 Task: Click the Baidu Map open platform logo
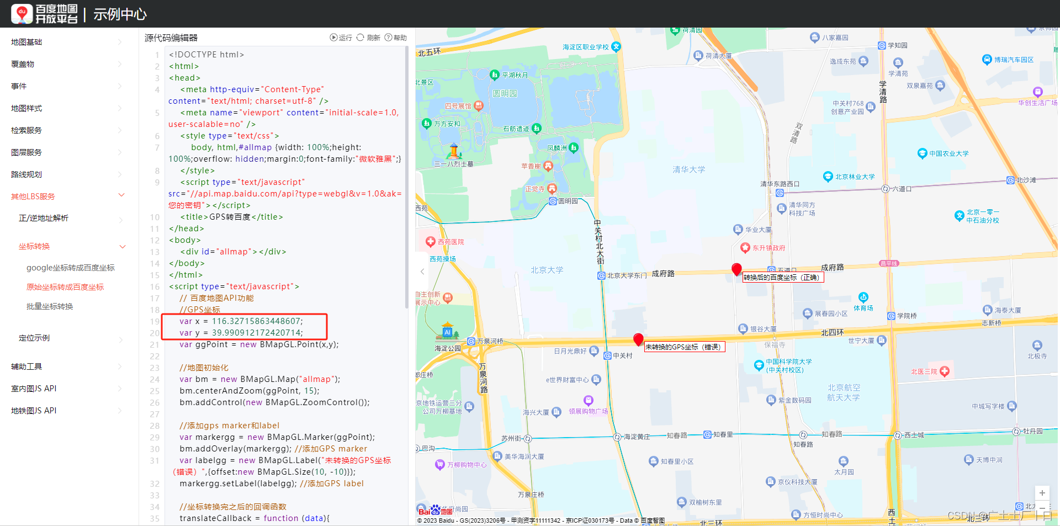click(45, 14)
